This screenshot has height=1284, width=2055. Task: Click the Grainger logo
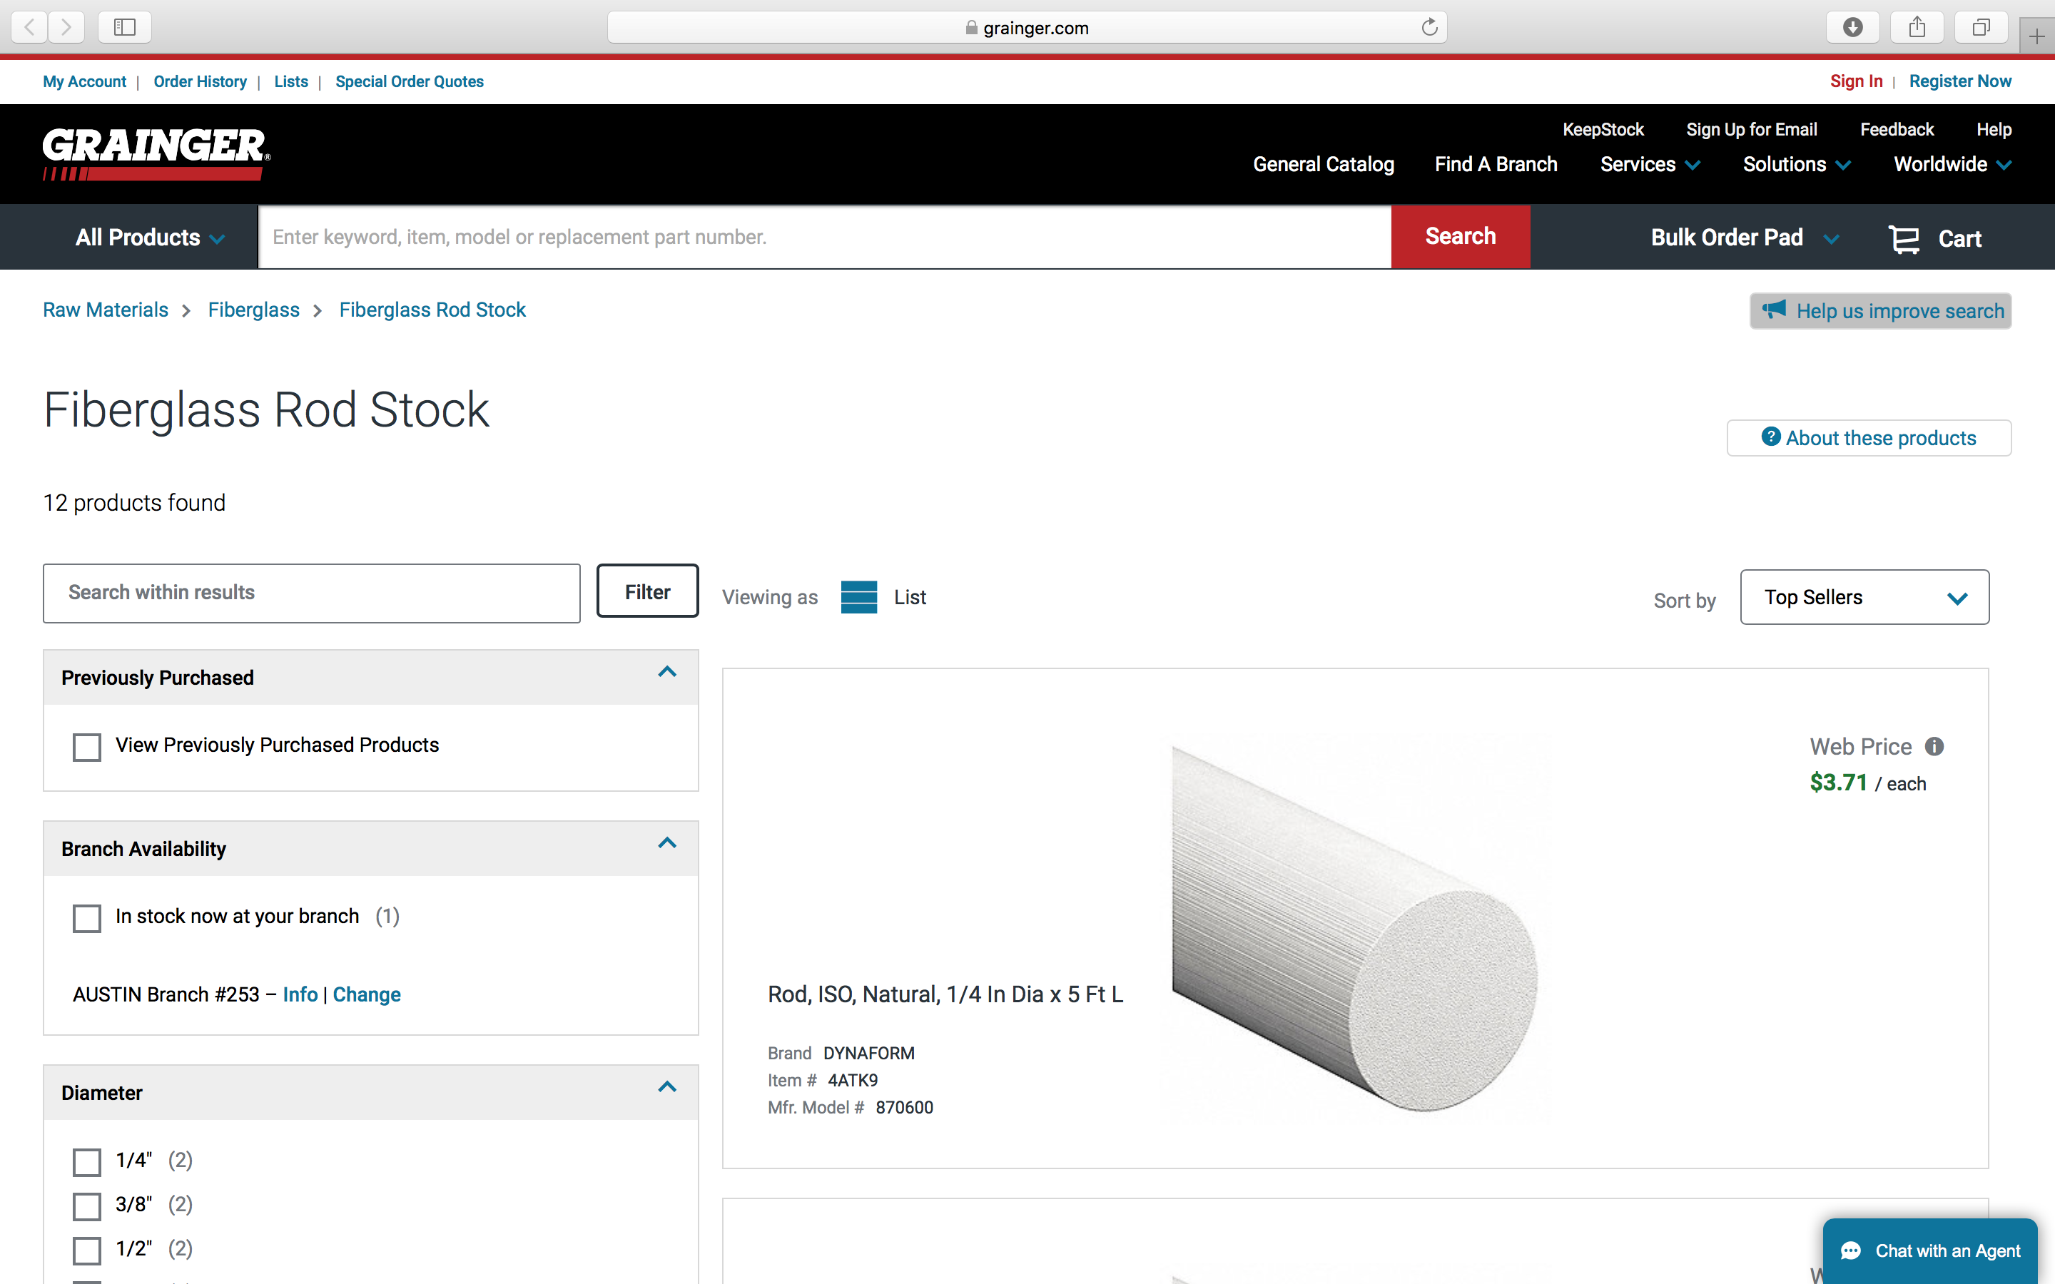[156, 153]
